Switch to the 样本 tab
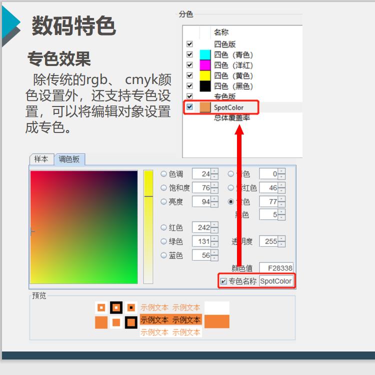The height and width of the screenshot is (375, 375). (x=41, y=159)
